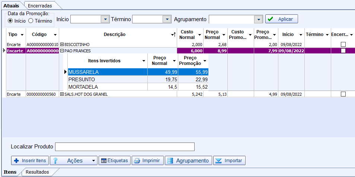
Task: Open the Agrupamento combo box at top
Action: point(258,19)
